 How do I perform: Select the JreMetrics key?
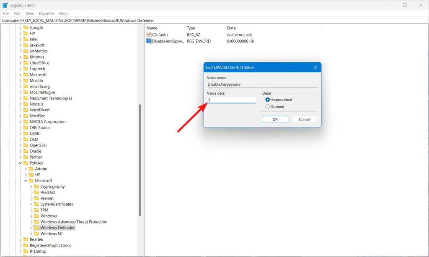[39, 51]
